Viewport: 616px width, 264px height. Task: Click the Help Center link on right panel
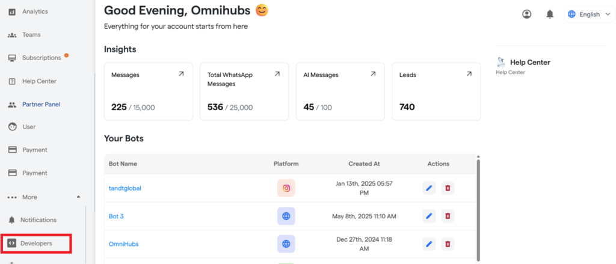(x=529, y=62)
